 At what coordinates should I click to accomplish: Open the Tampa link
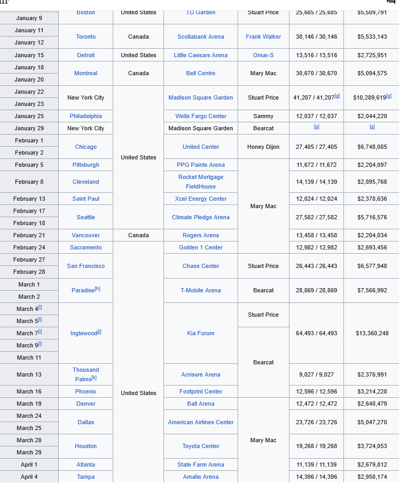coord(86,477)
